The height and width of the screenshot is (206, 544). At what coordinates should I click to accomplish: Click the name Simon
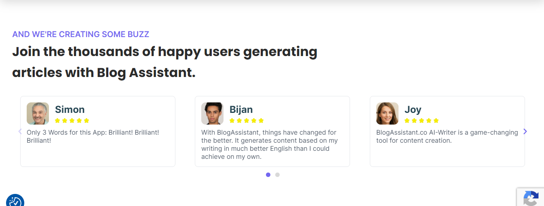70,110
